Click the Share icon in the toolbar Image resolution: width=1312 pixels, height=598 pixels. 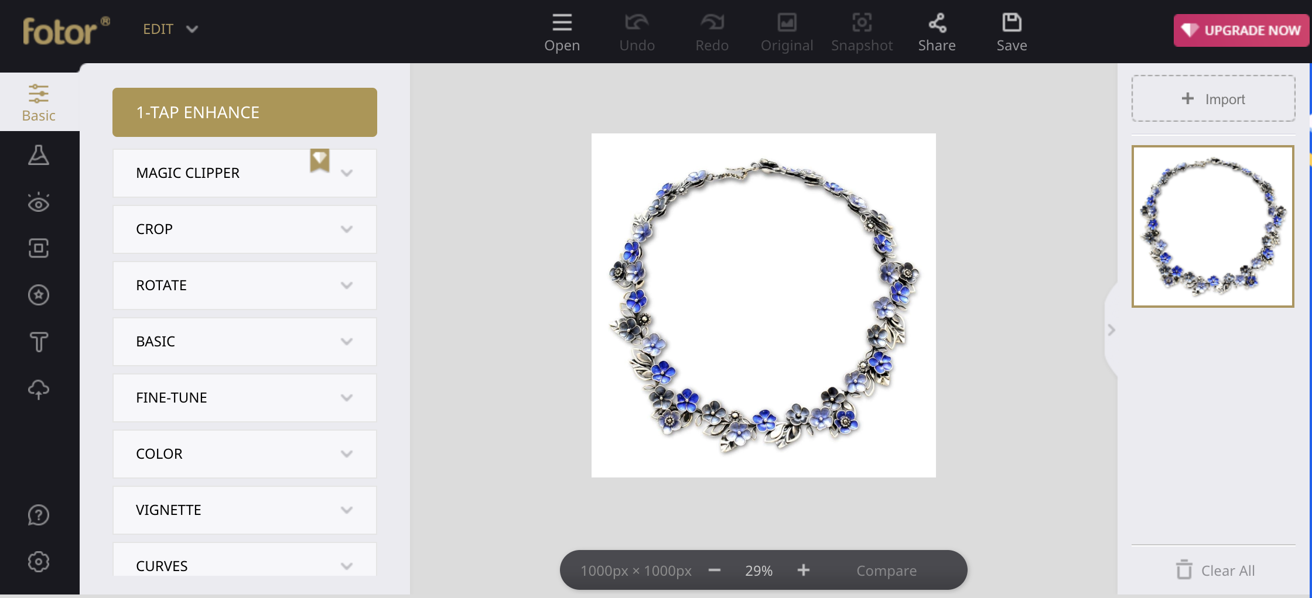(x=936, y=30)
